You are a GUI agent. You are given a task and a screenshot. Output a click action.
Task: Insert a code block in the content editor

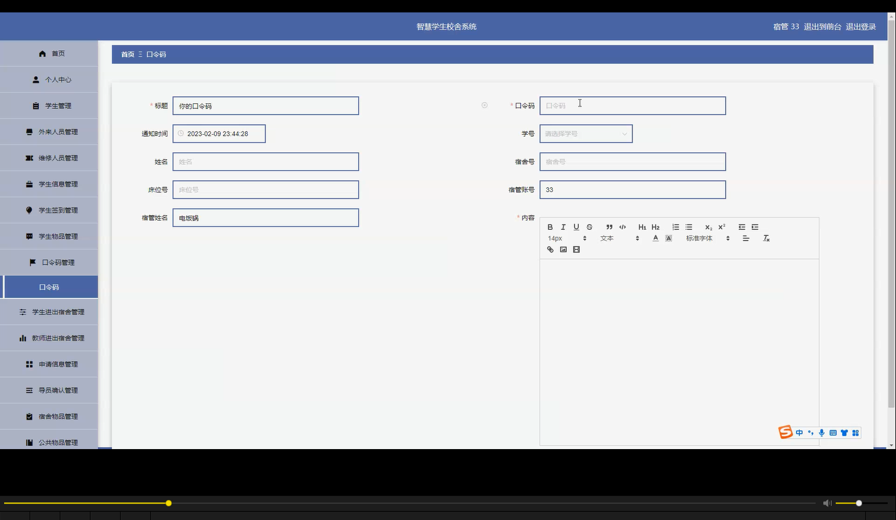click(x=622, y=227)
